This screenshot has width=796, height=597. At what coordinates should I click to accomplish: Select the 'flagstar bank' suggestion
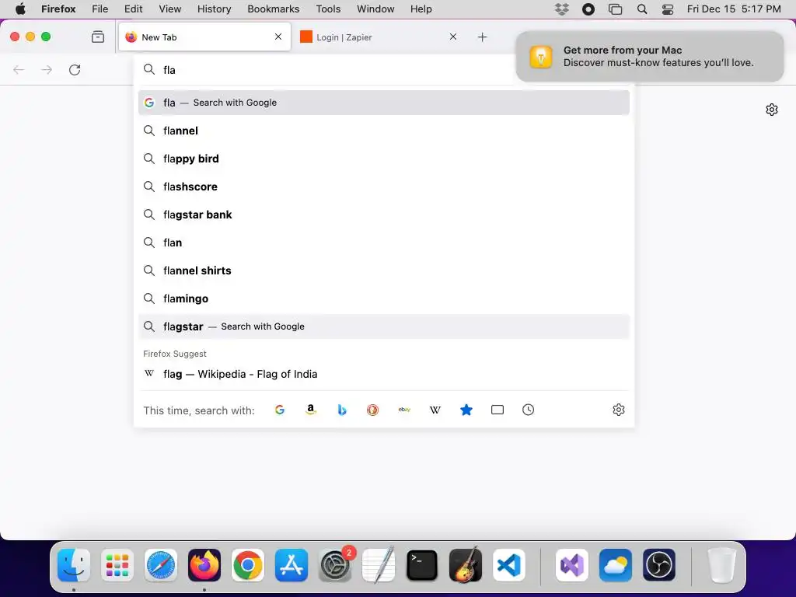point(384,215)
